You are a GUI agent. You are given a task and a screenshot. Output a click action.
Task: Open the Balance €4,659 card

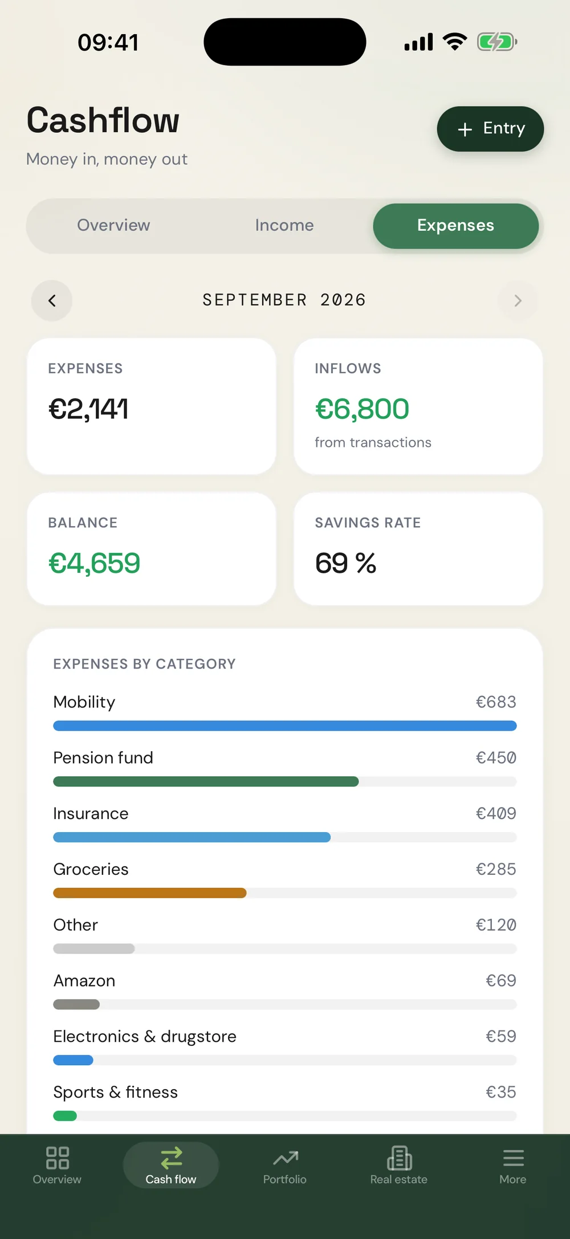152,549
